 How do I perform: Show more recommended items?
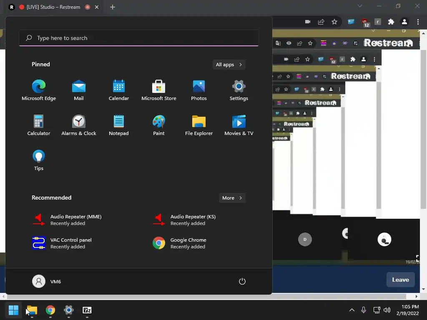pyautogui.click(x=232, y=198)
